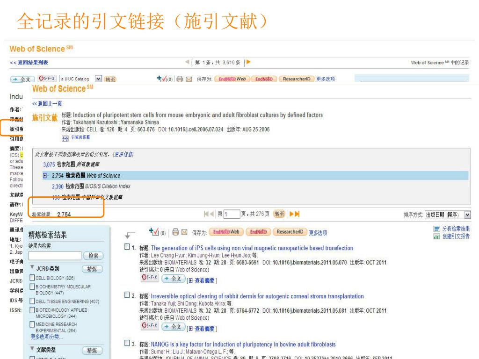Check BIOTECHNOLOGY APPLIED MICROBIOLOGY filter
Screen dimensions: 479x359
(32, 310)
